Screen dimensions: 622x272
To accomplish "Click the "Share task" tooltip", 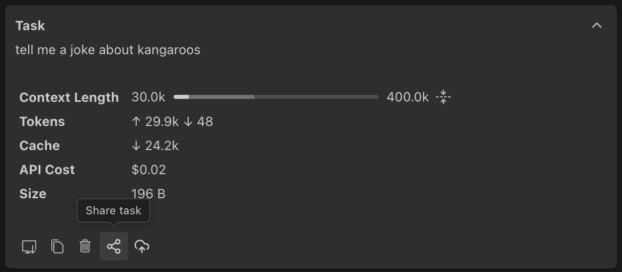I will (113, 211).
